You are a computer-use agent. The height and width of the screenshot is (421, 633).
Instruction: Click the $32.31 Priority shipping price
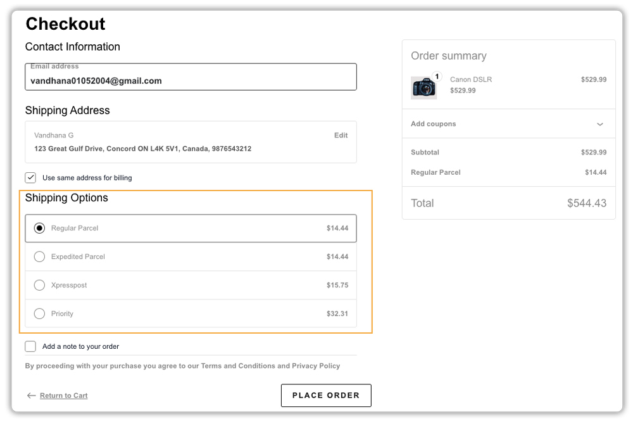coord(337,313)
